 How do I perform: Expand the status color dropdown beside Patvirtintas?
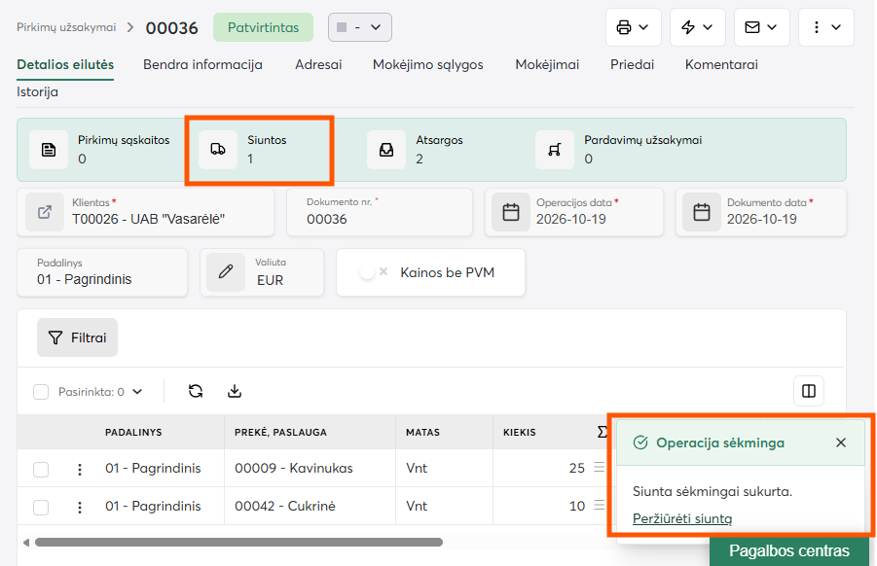tap(359, 27)
